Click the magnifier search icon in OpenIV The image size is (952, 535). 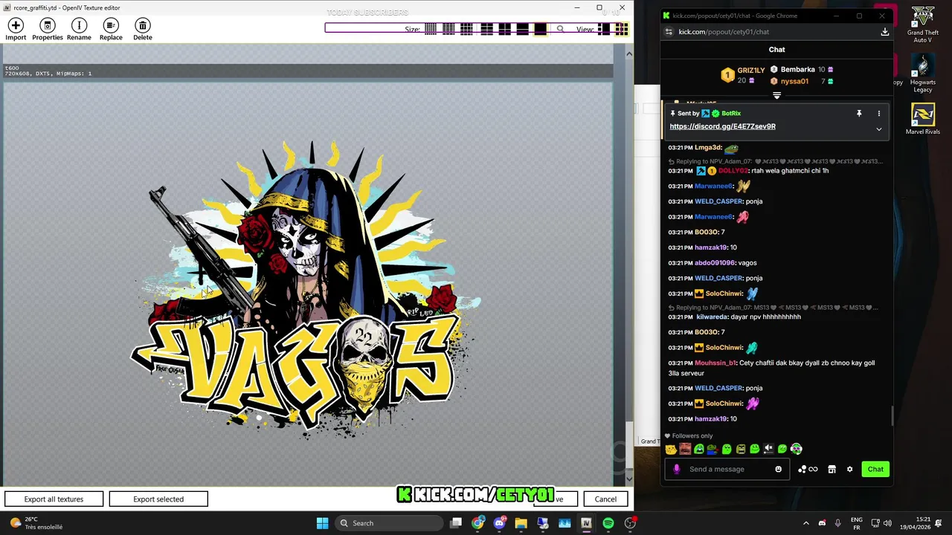tap(560, 29)
